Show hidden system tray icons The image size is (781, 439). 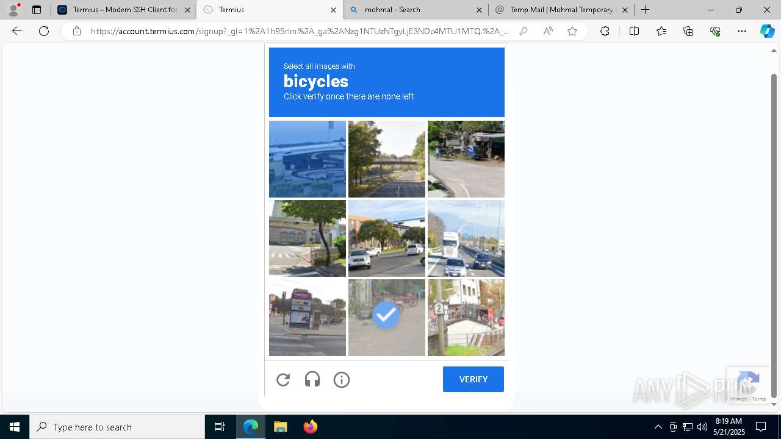coord(658,427)
